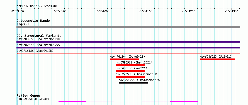Screen dimensions: 248x105
Task: Click ruler position 72554300
Action: pyautogui.click(x=231, y=11)
